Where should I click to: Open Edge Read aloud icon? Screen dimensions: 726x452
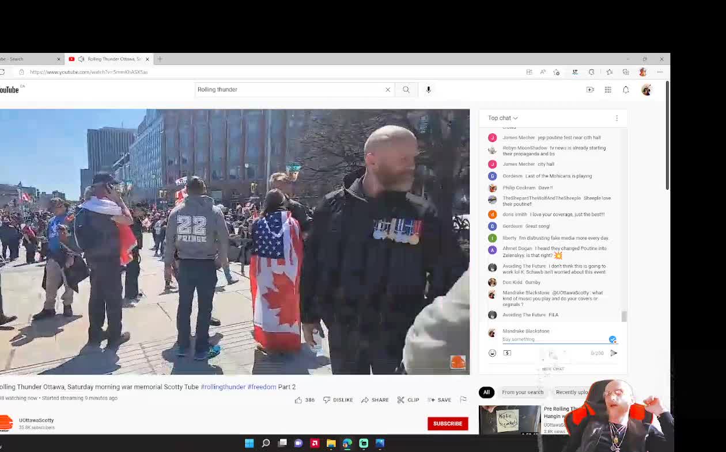(543, 72)
